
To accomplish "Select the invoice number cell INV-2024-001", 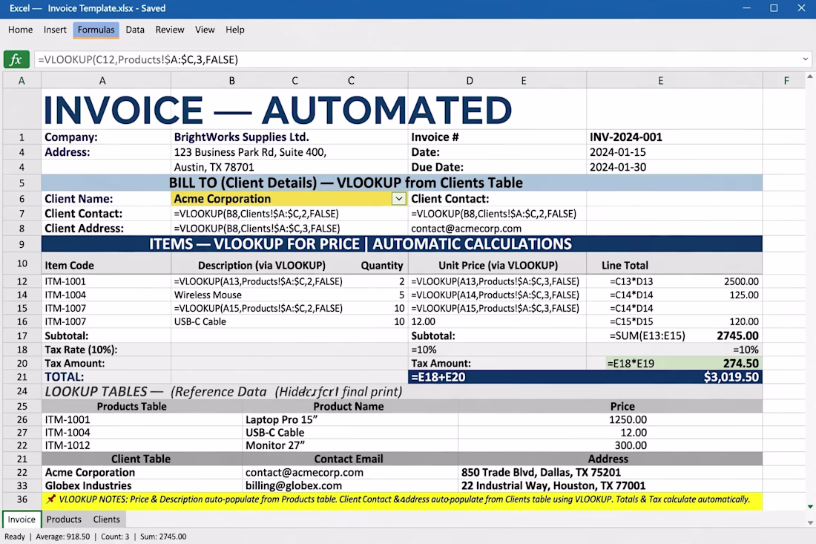I will click(x=674, y=137).
